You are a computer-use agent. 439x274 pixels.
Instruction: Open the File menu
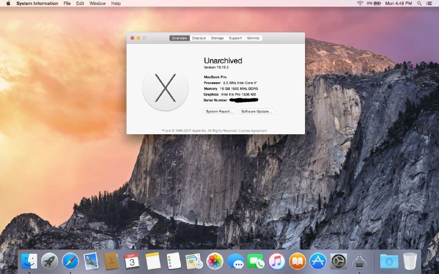coord(67,3)
